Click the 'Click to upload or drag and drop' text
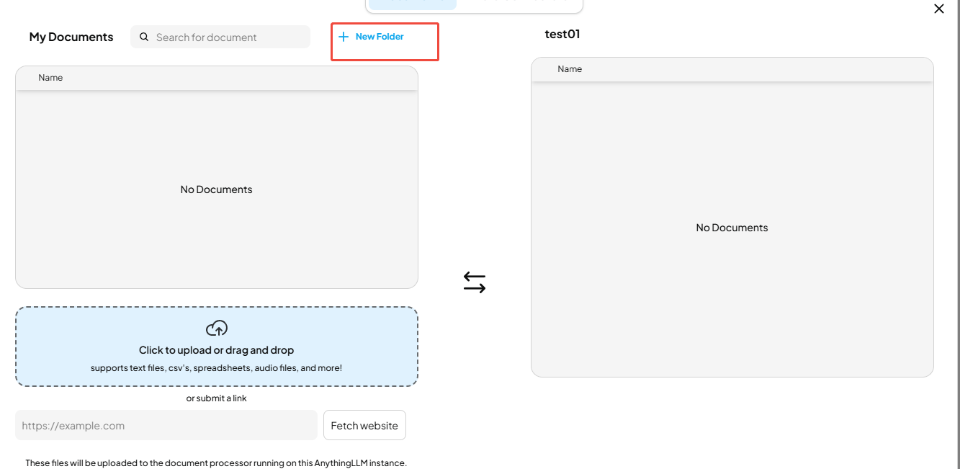Screen dimensions: 960x469 click(217, 350)
